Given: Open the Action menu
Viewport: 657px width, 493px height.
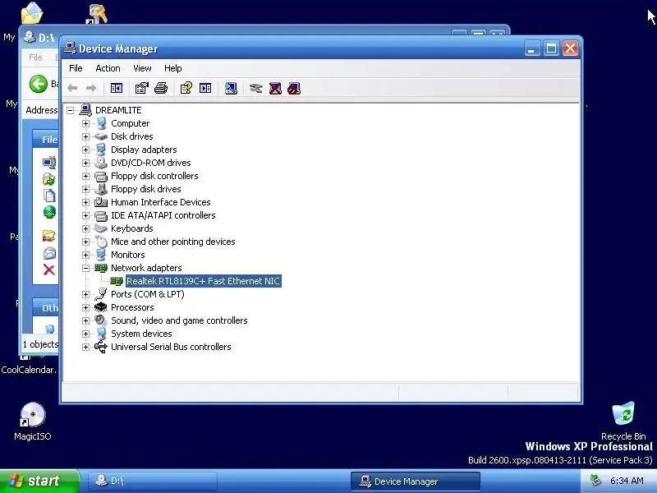Looking at the screenshot, I should point(108,68).
